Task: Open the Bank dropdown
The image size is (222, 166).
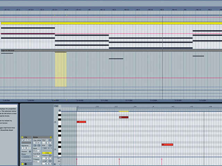Action: point(37,151)
